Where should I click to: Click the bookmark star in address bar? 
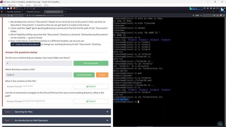tap(201, 16)
